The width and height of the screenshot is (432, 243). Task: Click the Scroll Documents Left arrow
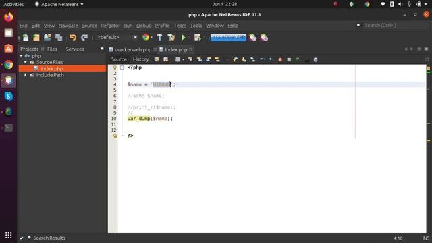click(406, 49)
